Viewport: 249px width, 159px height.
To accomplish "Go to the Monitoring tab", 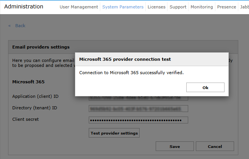I will point(202,7).
